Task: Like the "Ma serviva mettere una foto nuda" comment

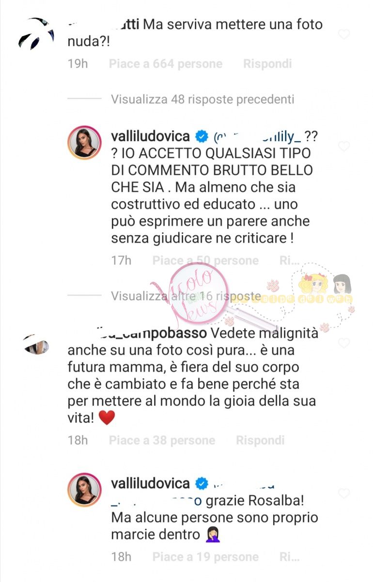Action: 343,34
